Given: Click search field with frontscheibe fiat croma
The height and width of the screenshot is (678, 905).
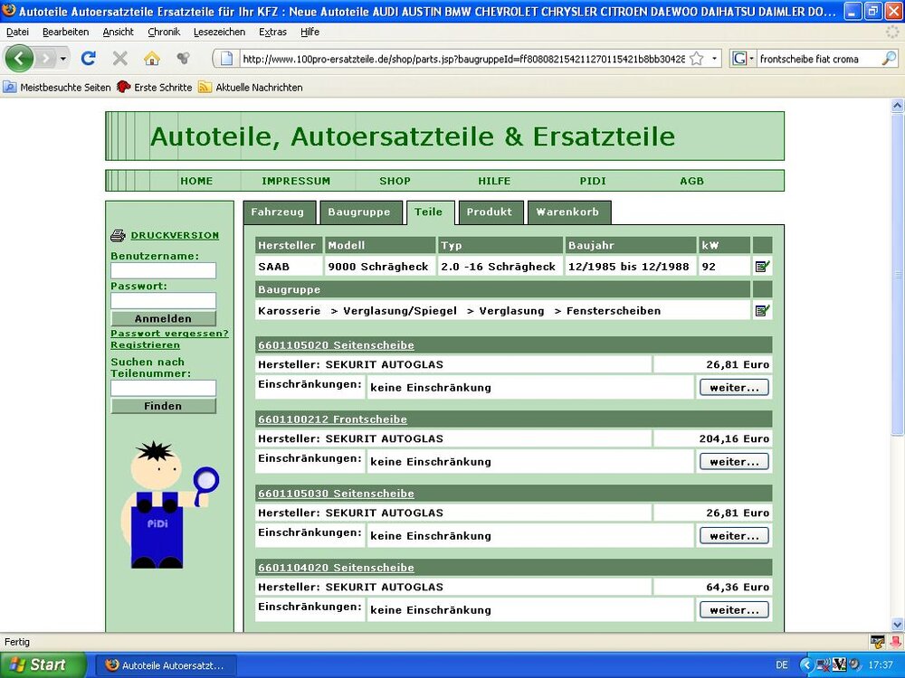Looking at the screenshot, I should 820,59.
